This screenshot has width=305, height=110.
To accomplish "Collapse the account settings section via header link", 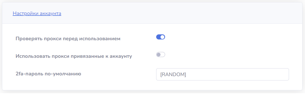I will [x=37, y=13].
